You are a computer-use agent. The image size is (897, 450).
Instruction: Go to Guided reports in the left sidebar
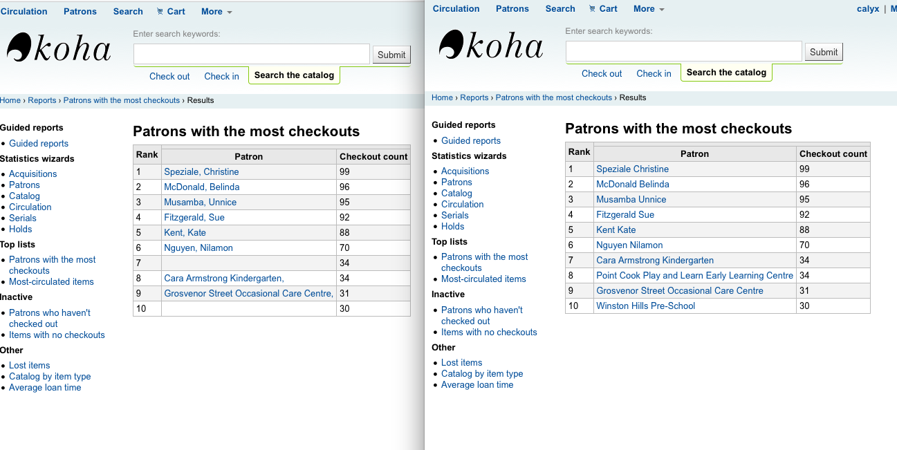39,144
